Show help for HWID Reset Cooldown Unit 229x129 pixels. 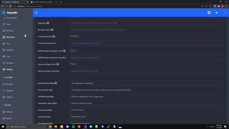pyautogui.click(x=64, y=51)
